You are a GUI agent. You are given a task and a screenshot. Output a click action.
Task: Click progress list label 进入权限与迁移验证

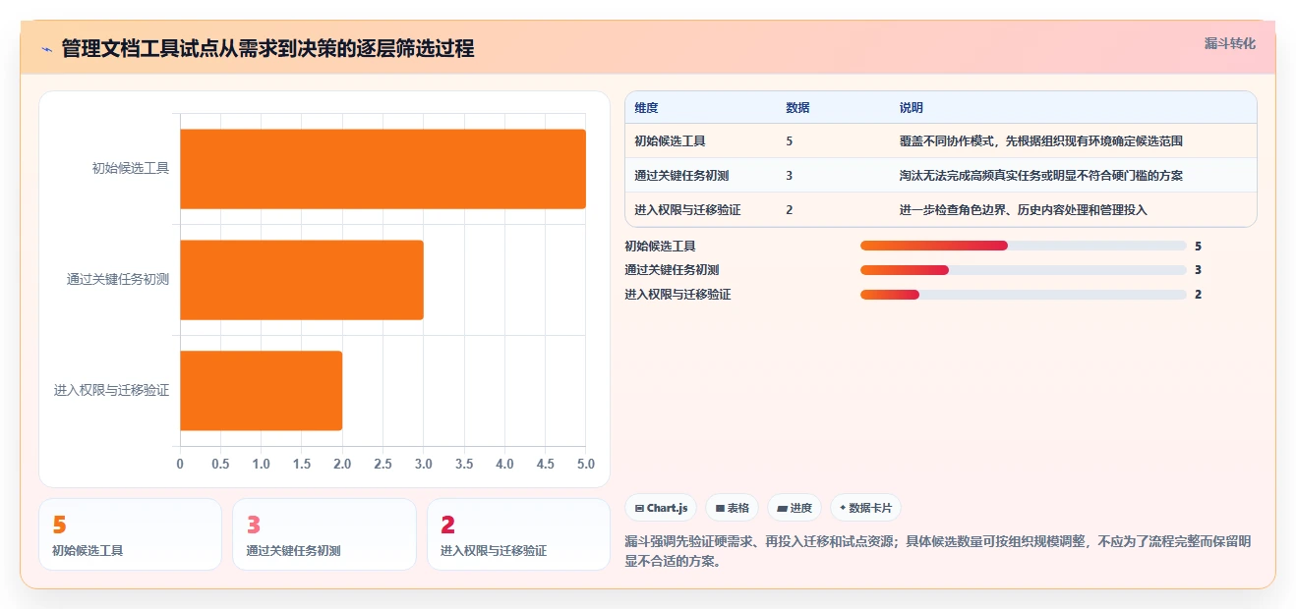pos(677,295)
